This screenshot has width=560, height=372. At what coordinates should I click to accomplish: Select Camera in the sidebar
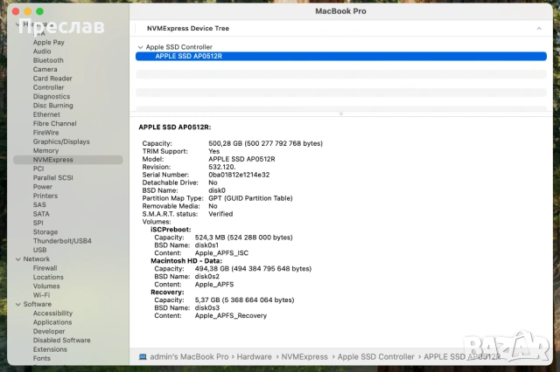coord(45,69)
